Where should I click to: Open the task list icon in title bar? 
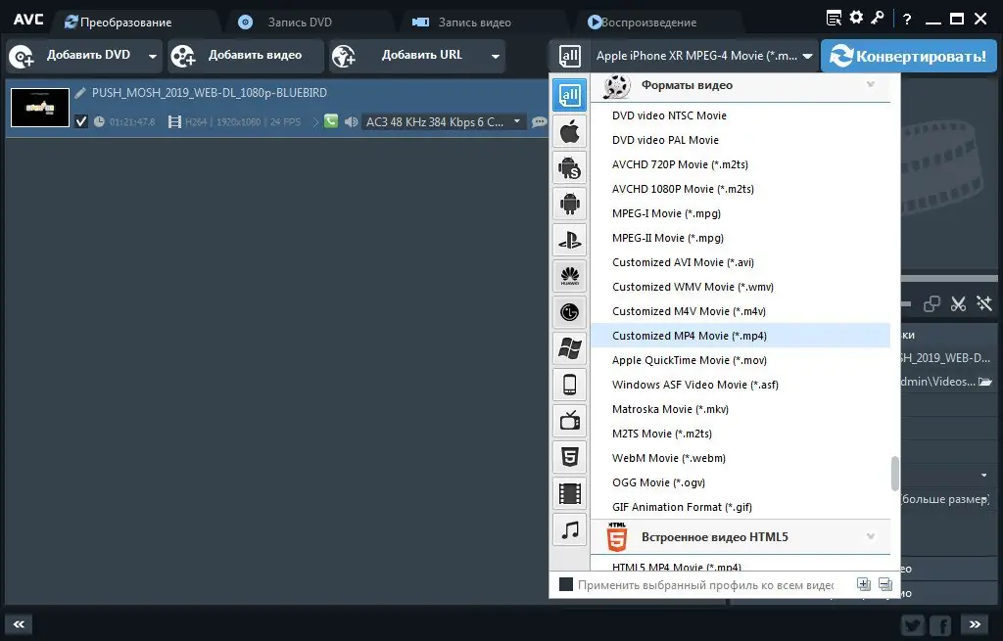coord(834,18)
